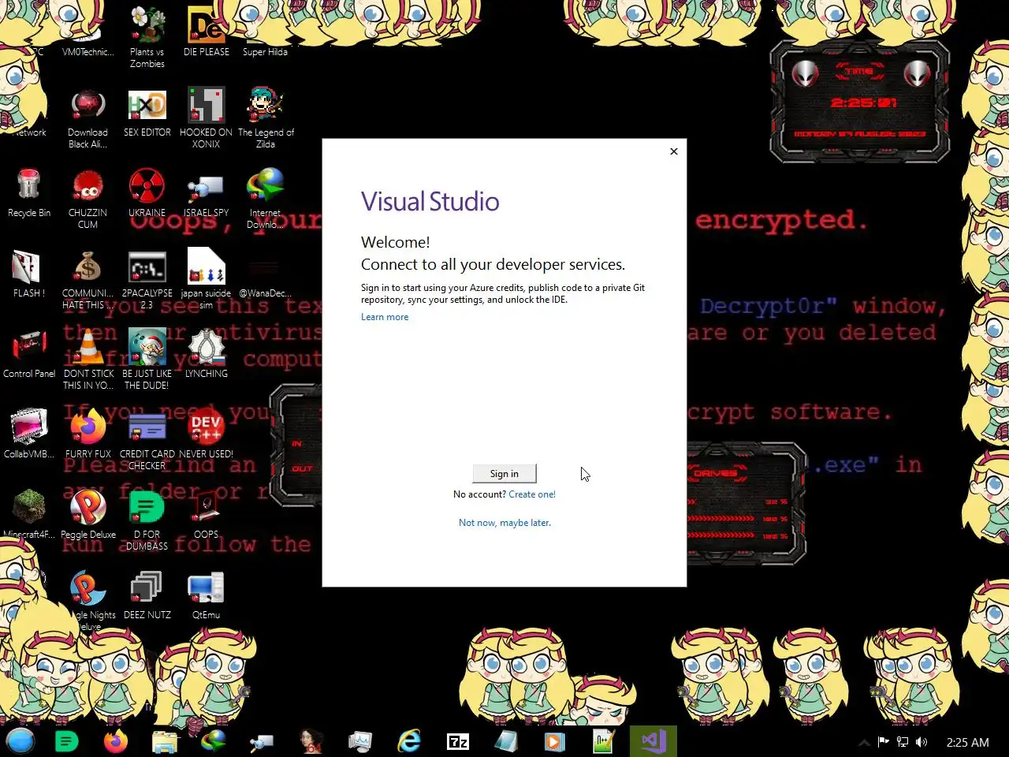Open the Learn more link
The image size is (1009, 757).
coord(385,317)
